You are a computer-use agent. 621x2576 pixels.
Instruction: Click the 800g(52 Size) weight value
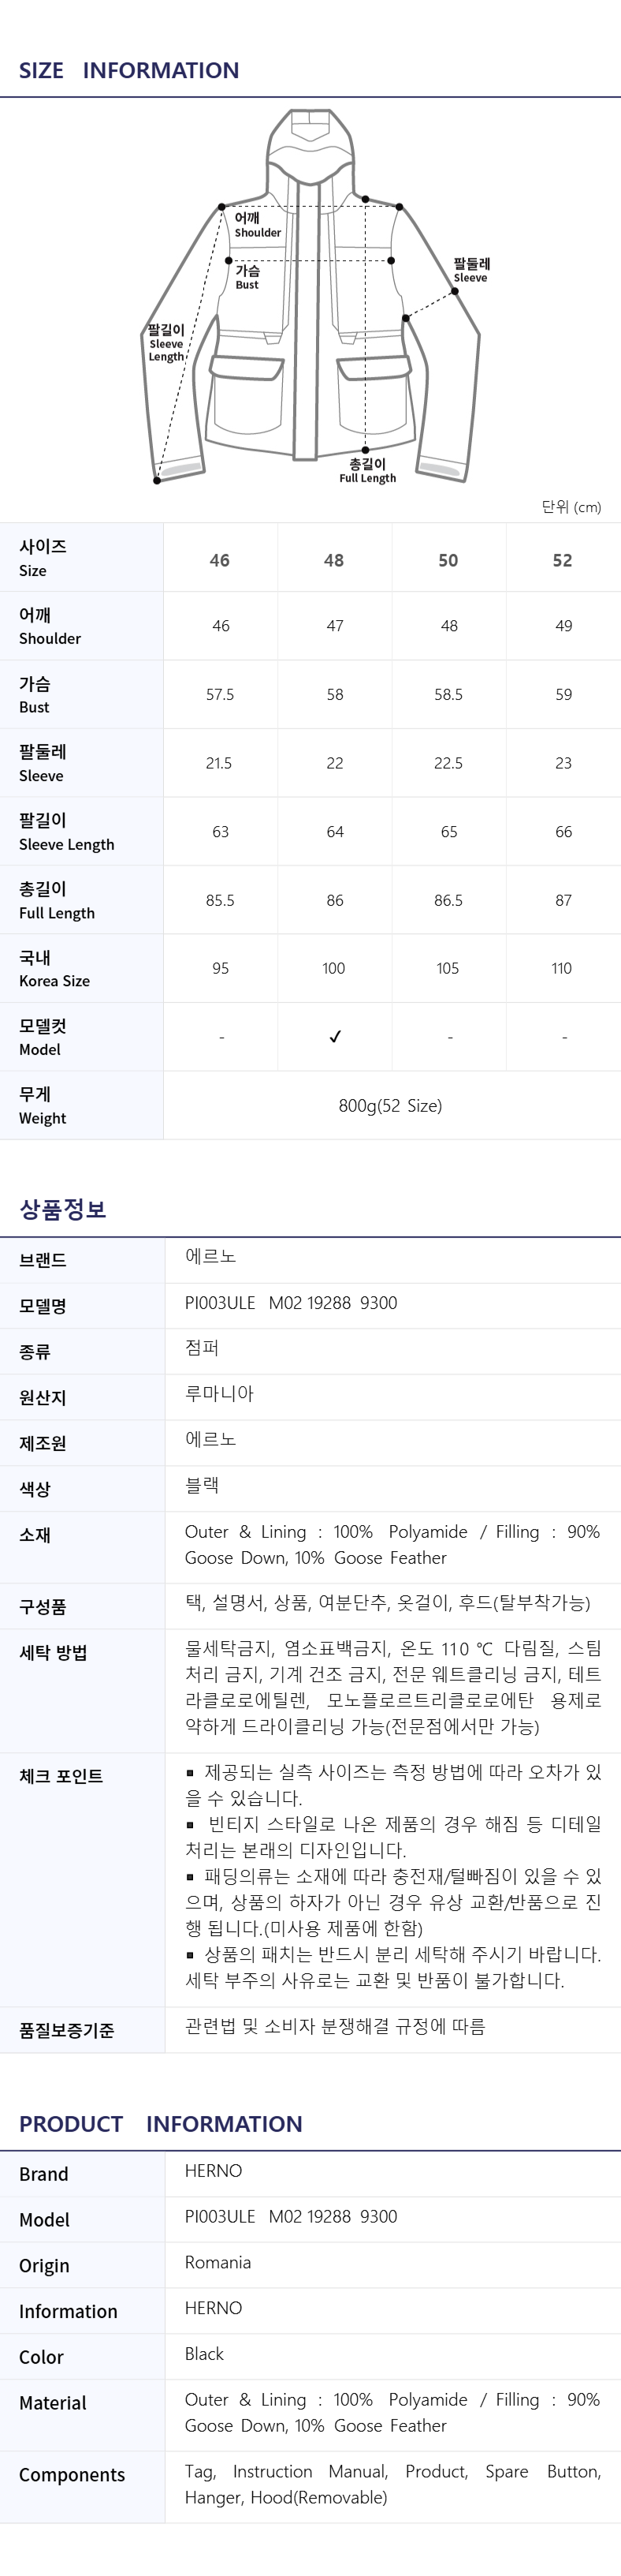coord(390,1105)
